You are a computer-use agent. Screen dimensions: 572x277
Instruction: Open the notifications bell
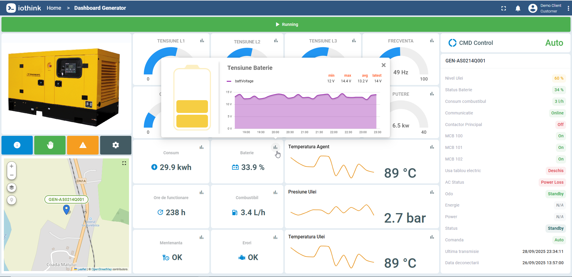[518, 8]
